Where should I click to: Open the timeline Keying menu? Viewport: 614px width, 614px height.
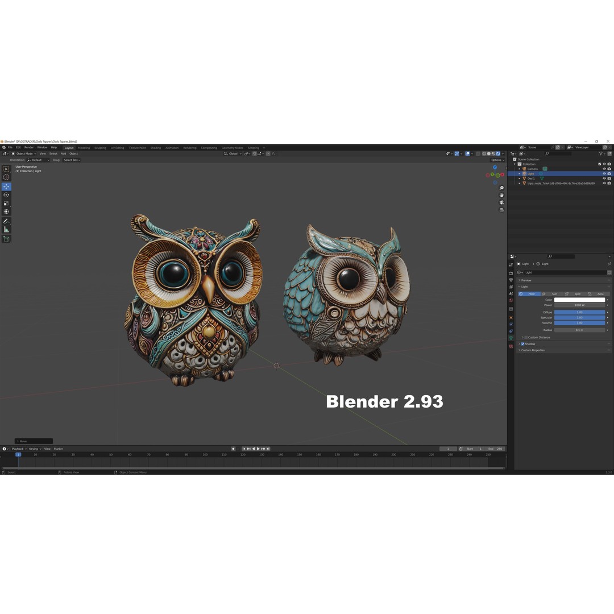click(x=35, y=449)
